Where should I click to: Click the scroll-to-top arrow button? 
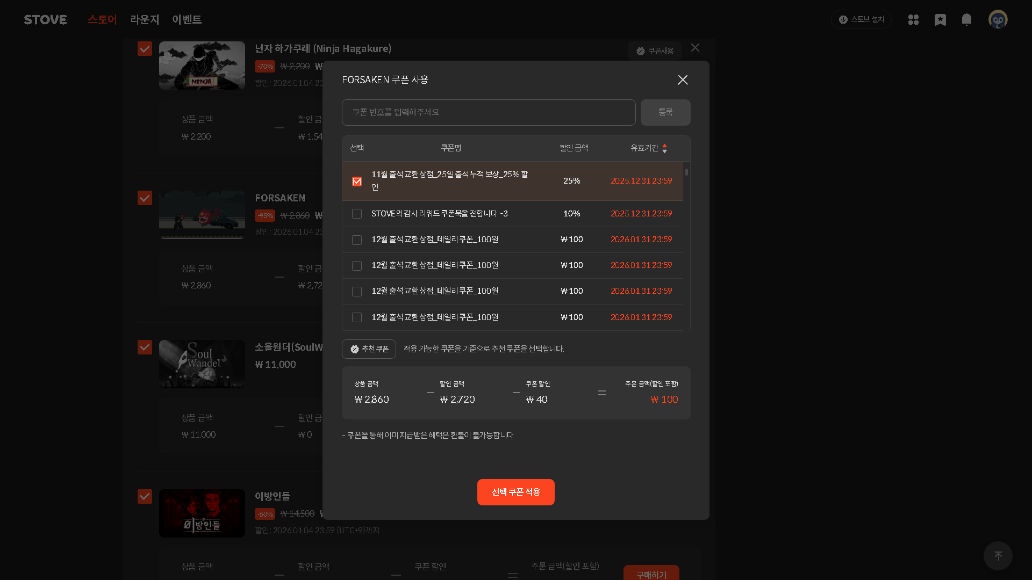coord(998,555)
